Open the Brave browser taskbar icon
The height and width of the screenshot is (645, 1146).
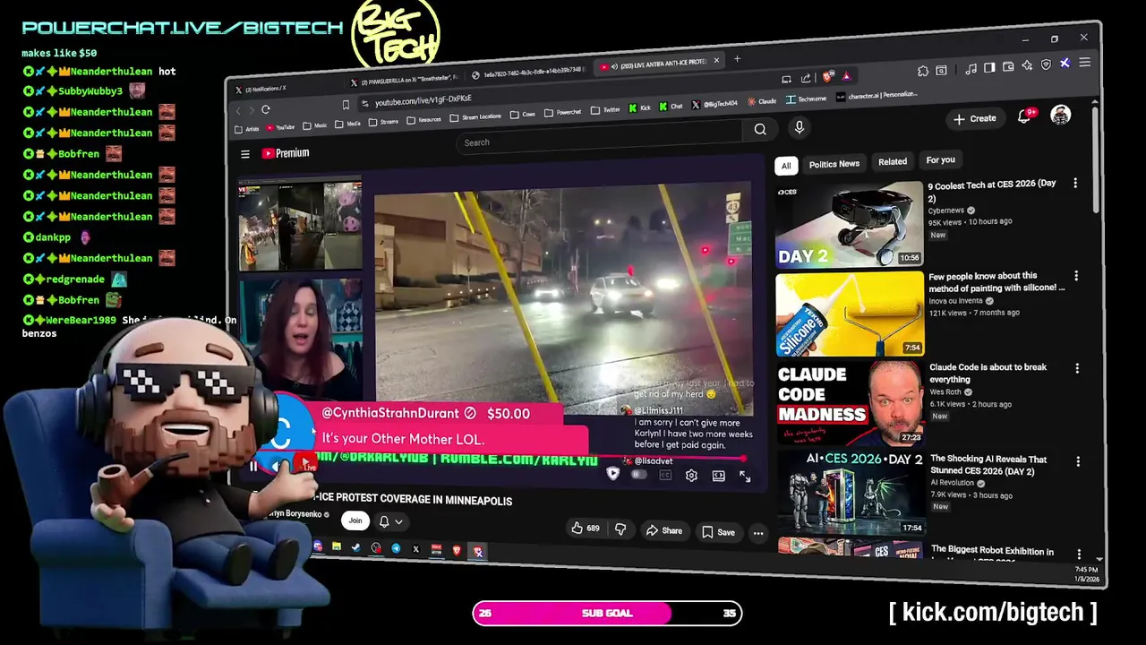coord(457,550)
